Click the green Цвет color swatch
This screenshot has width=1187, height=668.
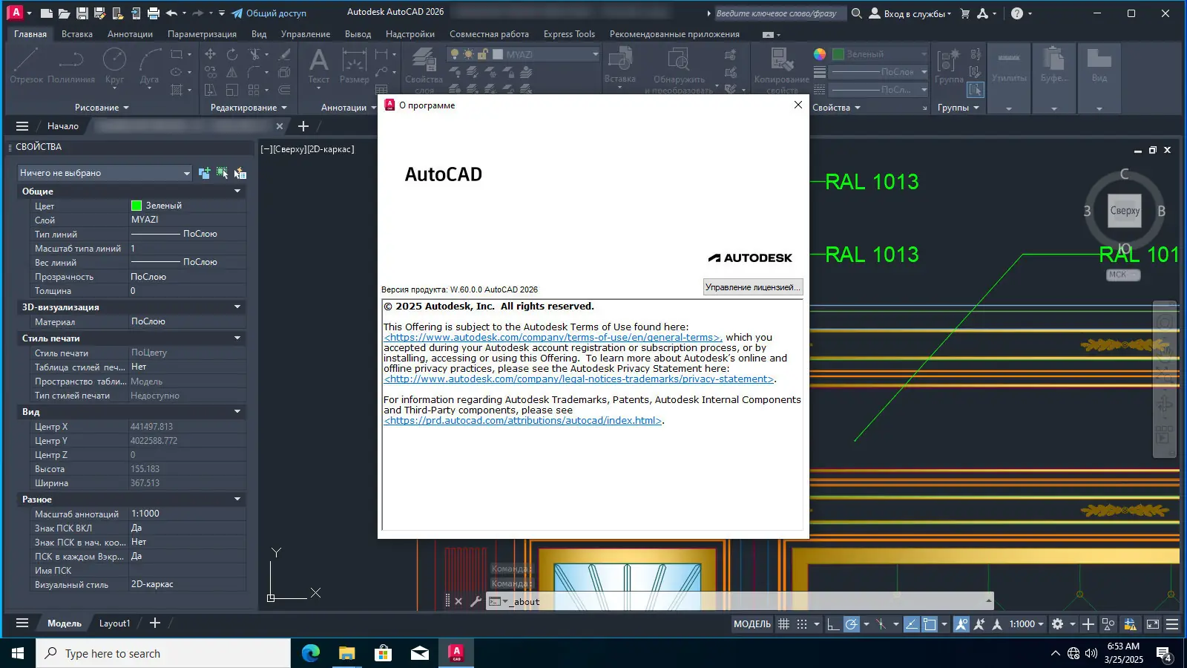[137, 206]
